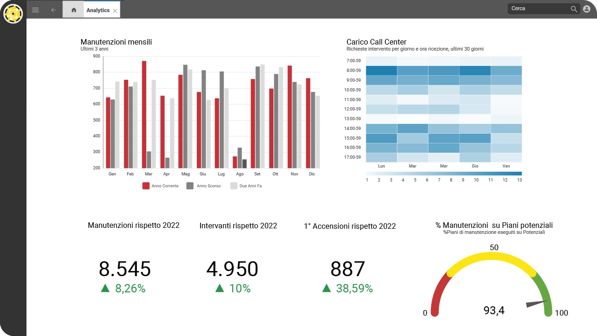Viewport: 597px width, 336px height.
Task: Click the 8,26% increase indicator
Action: click(123, 288)
